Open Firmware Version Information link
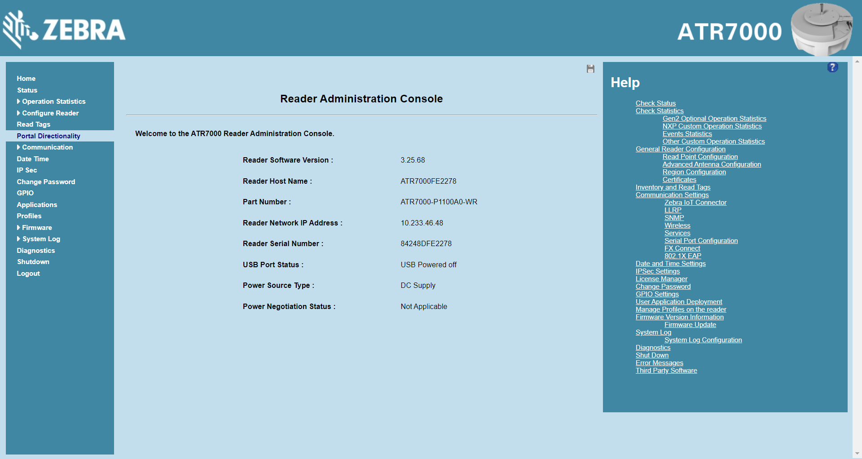Image resolution: width=862 pixels, height=459 pixels. (x=680, y=317)
